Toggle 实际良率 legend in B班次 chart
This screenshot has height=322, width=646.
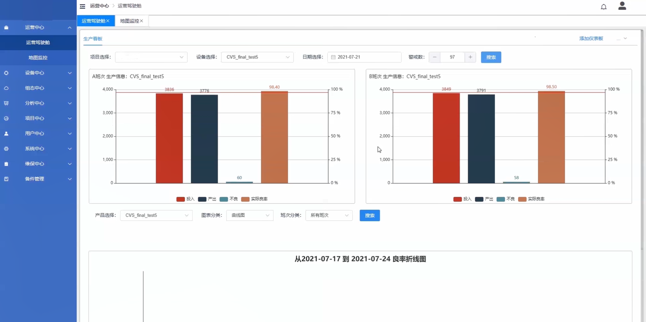[x=531, y=199]
